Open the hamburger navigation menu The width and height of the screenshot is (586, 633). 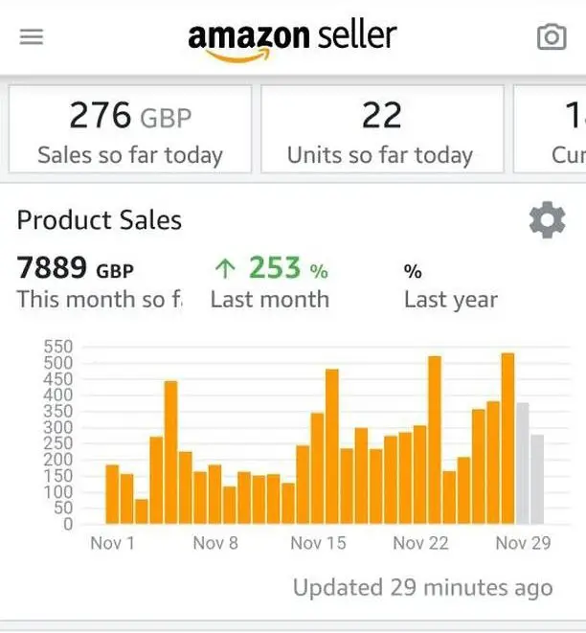32,36
